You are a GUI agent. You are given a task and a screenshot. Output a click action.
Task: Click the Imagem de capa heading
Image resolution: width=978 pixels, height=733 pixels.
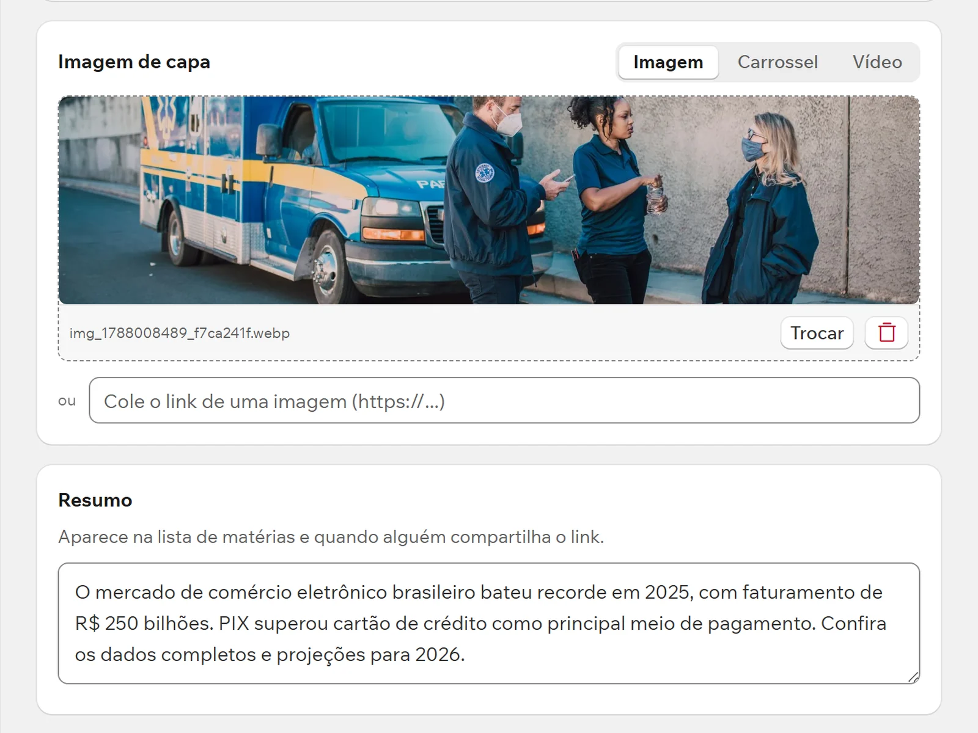point(134,62)
